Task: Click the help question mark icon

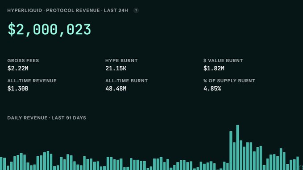Action: pos(136,10)
